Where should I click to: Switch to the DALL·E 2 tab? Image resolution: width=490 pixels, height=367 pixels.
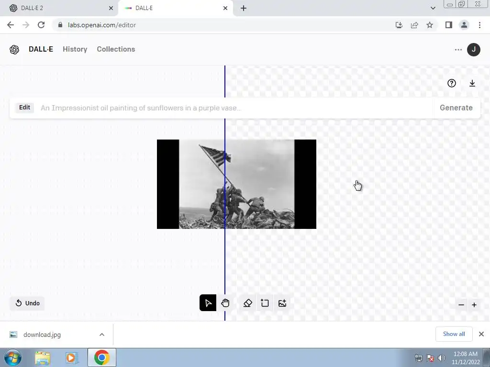(59, 8)
